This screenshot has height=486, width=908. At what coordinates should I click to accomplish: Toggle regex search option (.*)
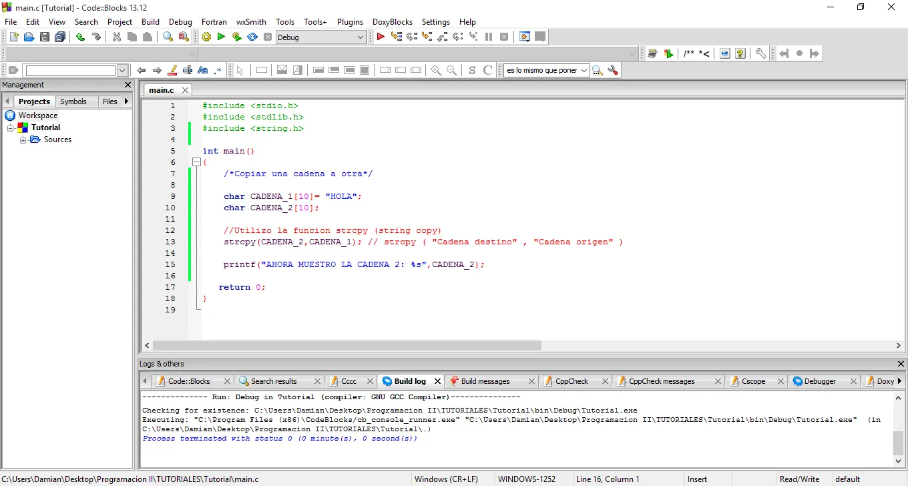[218, 70]
